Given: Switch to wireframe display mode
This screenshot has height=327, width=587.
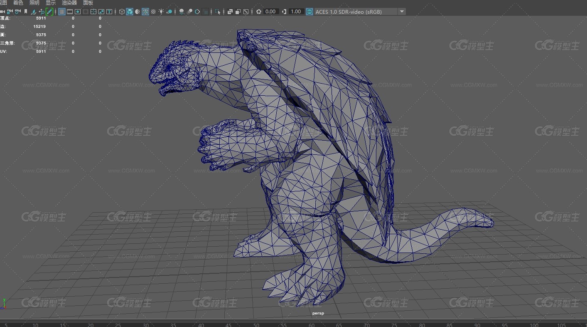Looking at the screenshot, I should click(122, 12).
